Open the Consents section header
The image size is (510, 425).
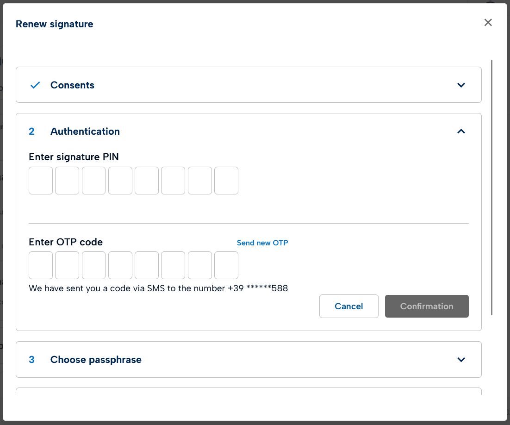coord(72,85)
